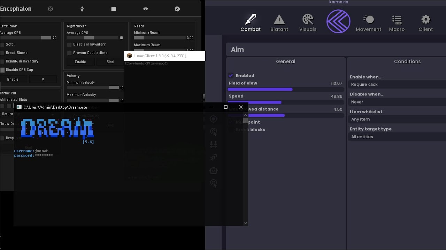Click the circled X icon in Encephalon header
The width and height of the screenshot is (446, 250).
click(177, 9)
